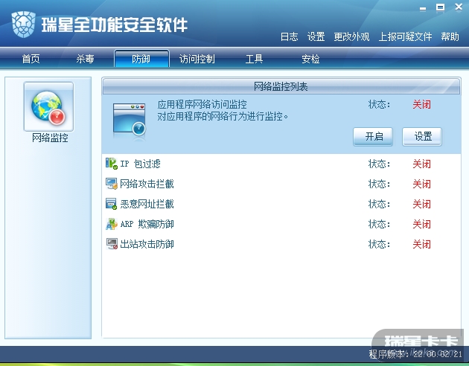Viewport: 469px width, 366px height.
Task: Select the IP 包过滤 row
Action: click(281, 164)
